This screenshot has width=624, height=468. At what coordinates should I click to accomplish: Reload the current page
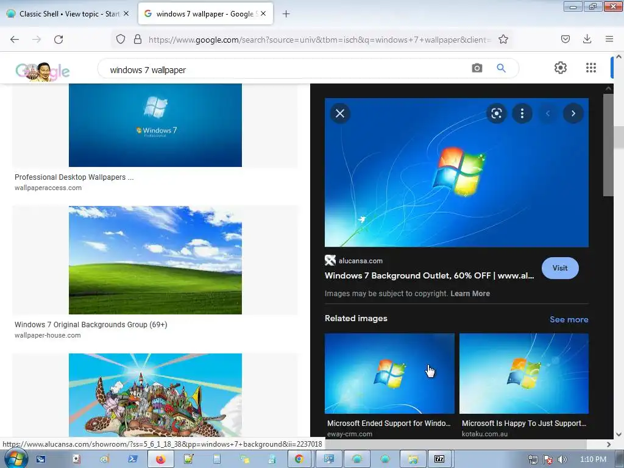point(58,40)
